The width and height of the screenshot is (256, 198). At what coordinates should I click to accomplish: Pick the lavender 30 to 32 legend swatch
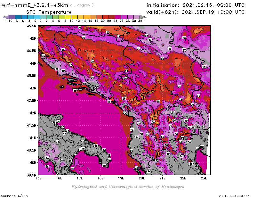point(137,17)
